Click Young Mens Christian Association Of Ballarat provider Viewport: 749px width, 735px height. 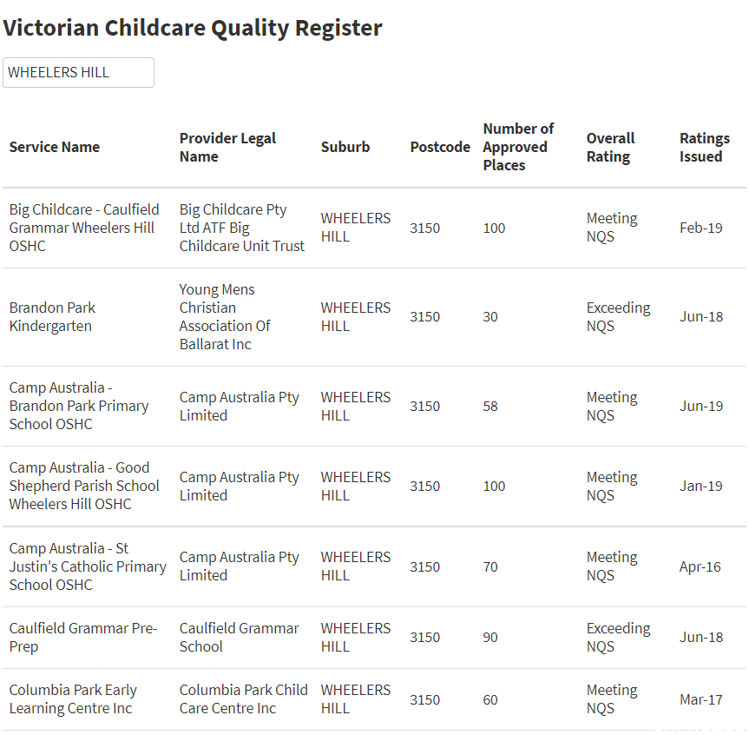tap(225, 317)
